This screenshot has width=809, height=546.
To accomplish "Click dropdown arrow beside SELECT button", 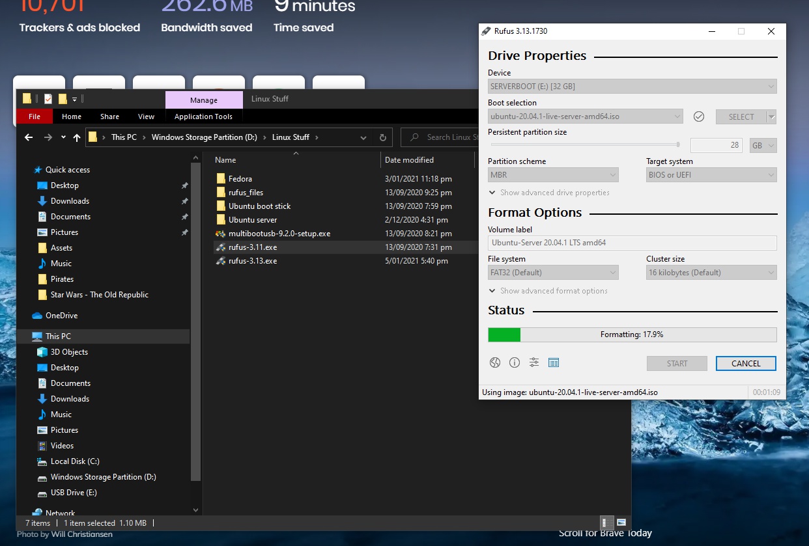I will point(772,116).
